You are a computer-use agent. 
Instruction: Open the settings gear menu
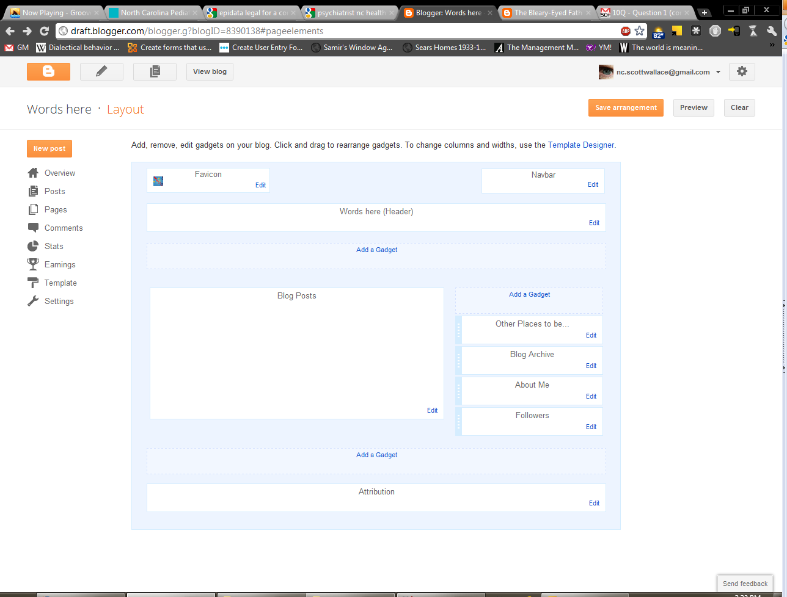pos(742,71)
